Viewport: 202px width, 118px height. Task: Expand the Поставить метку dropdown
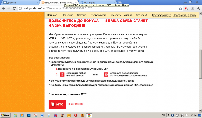(x=162, y=15)
